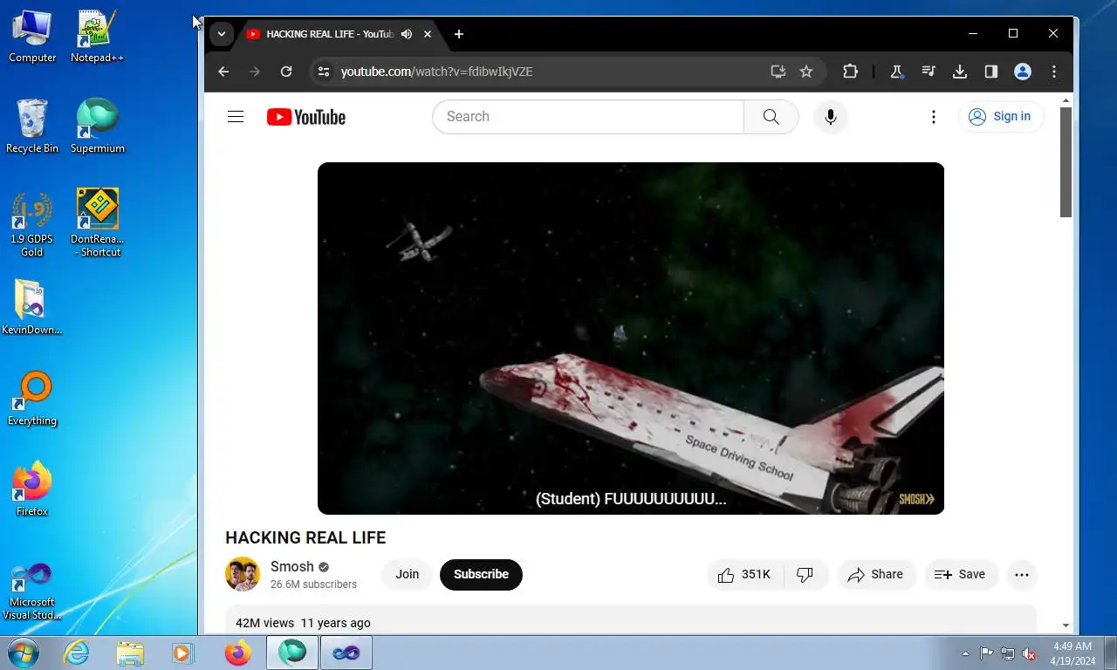Select the Supermium desktop shortcut
1117x670 pixels.
(97, 126)
